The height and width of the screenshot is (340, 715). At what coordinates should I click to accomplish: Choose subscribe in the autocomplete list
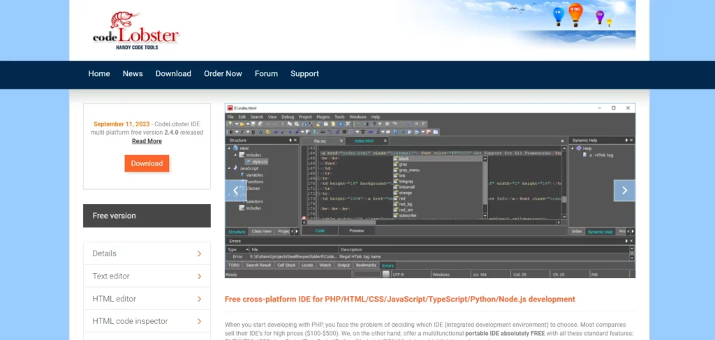pos(407,215)
